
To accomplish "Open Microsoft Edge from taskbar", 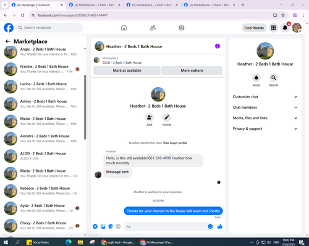I will [69, 242].
